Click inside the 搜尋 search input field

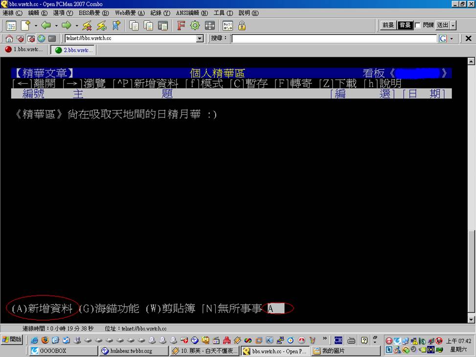(334, 39)
